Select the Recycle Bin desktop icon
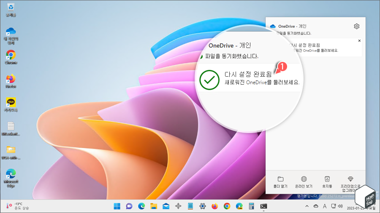 (11, 10)
